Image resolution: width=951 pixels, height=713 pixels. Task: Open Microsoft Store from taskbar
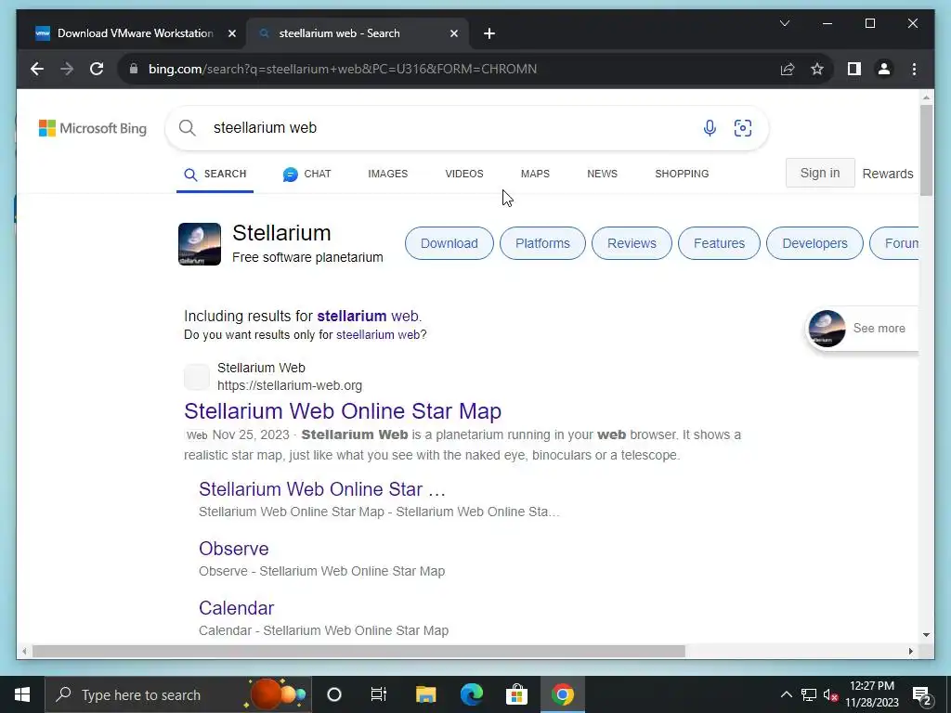pos(516,694)
